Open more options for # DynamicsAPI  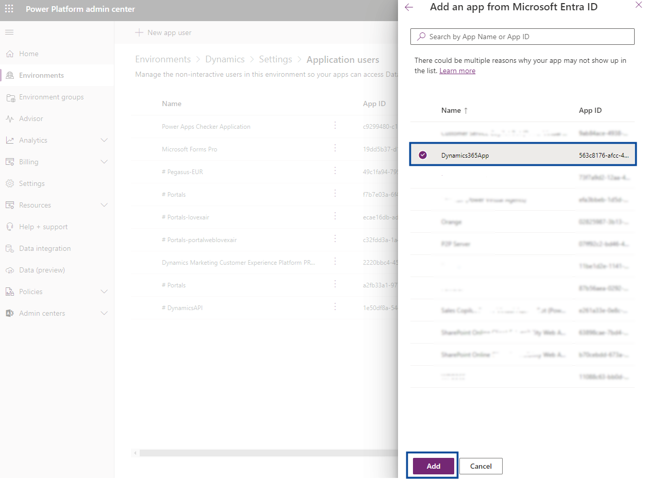click(x=335, y=306)
